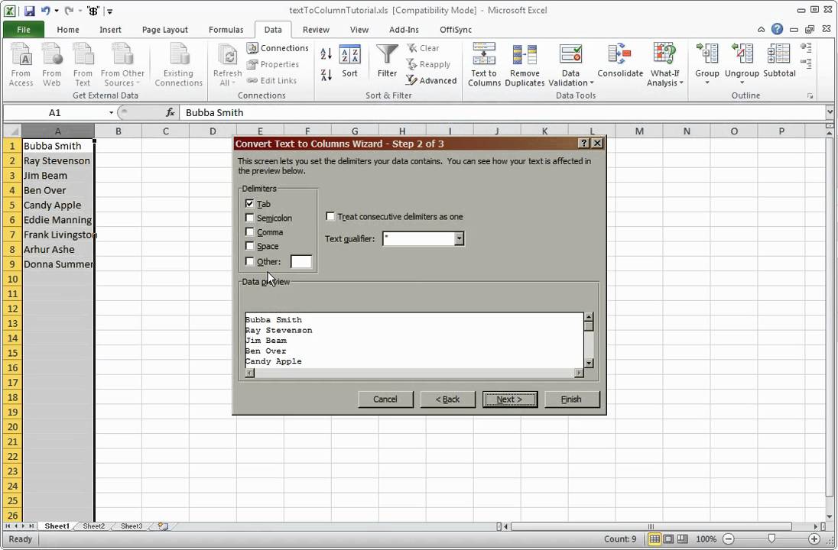Screen dimensions: 838x550
Task: Zoom in with plus button
Action: point(814,539)
